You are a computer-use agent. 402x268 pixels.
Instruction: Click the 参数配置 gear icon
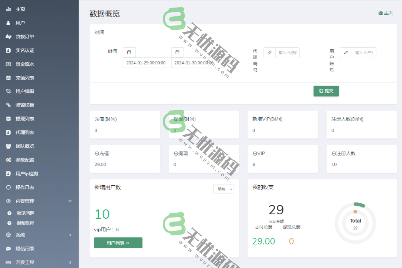9,160
